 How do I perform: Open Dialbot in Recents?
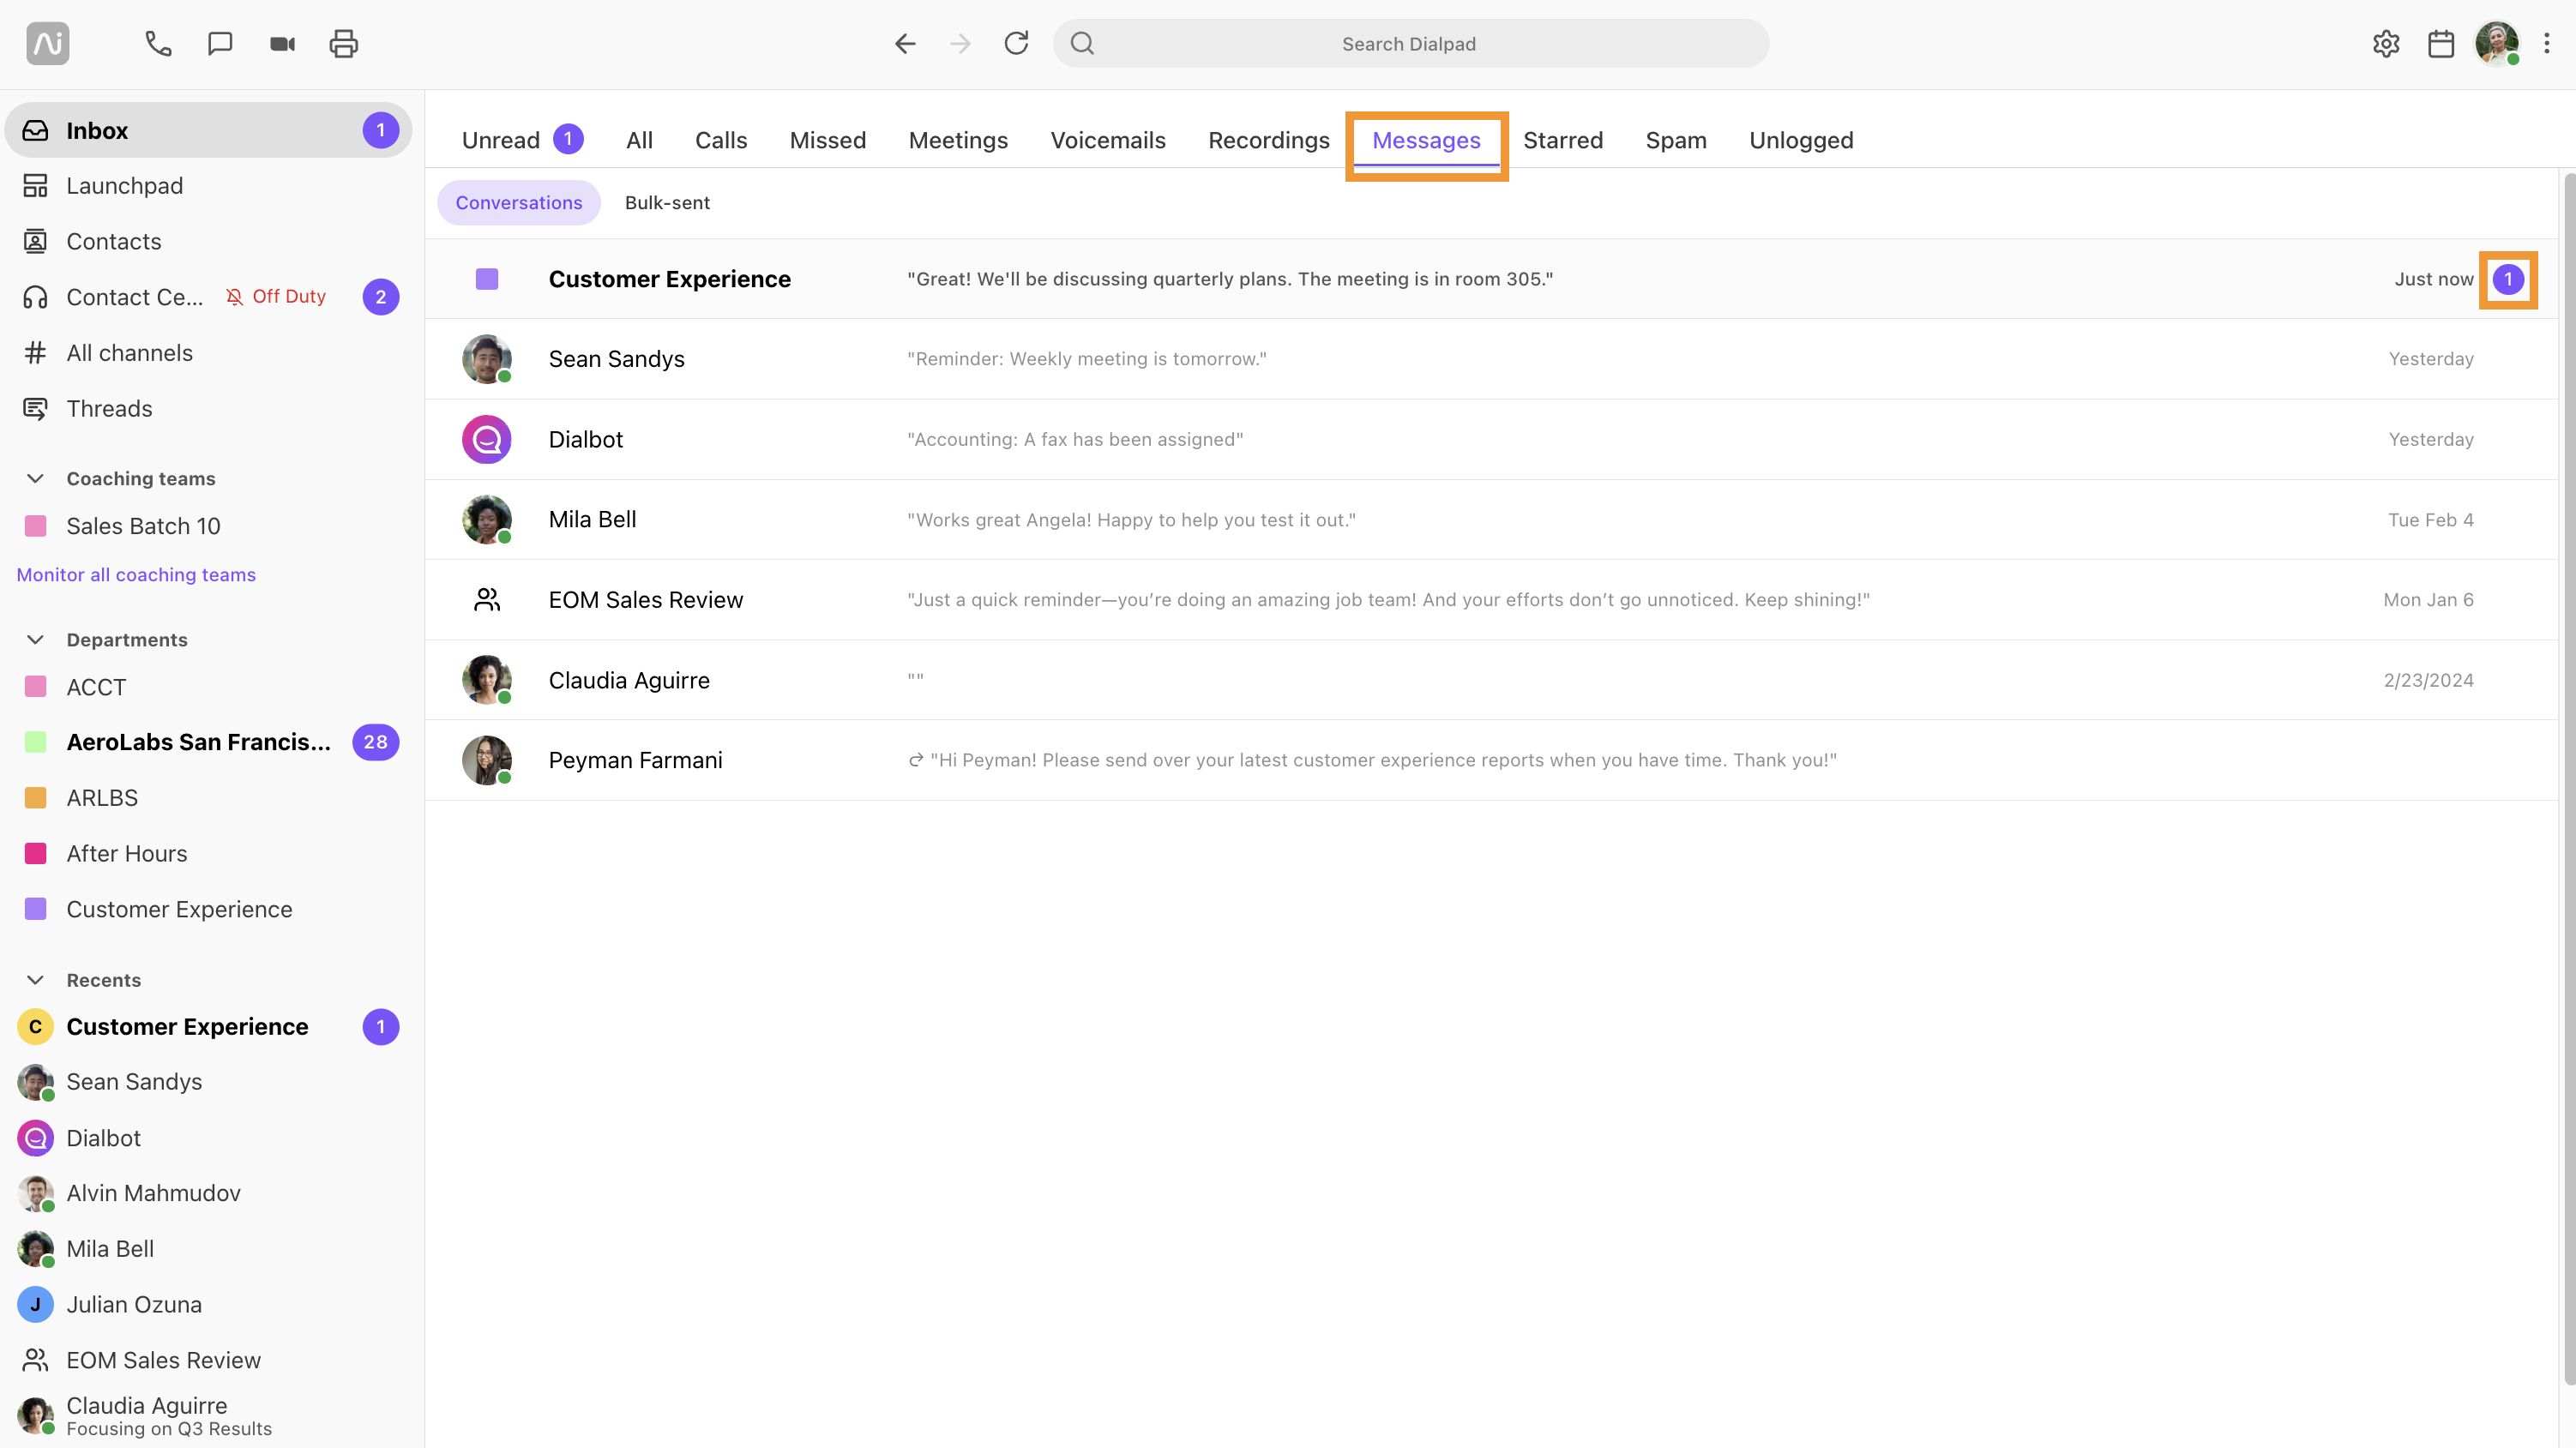208,1138
